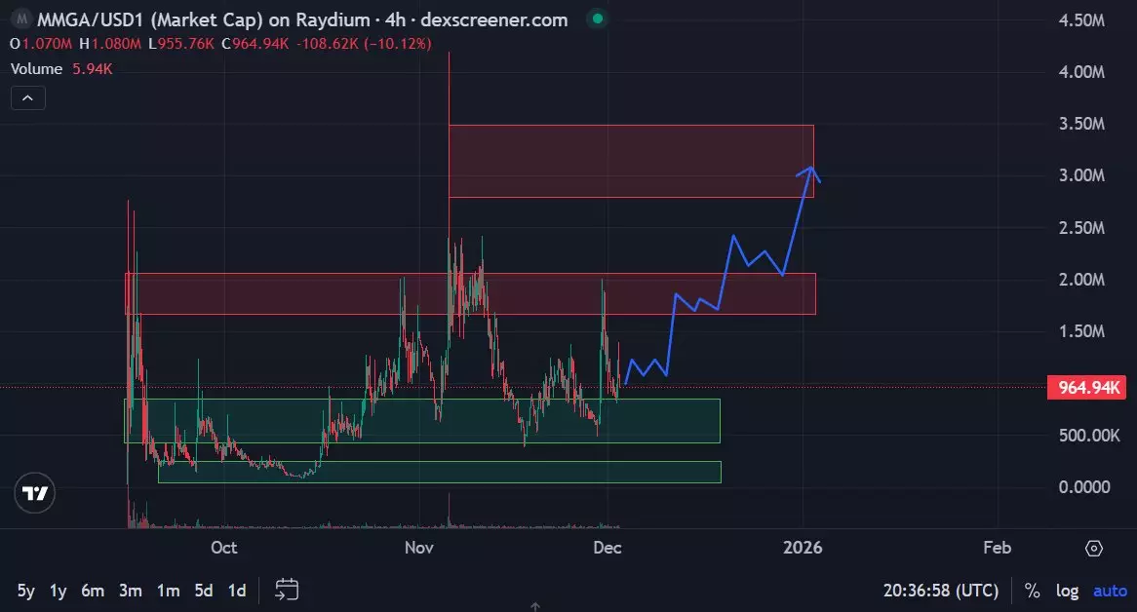The width and height of the screenshot is (1137, 612).
Task: Expand the bottom panel caret
Action: (x=535, y=606)
